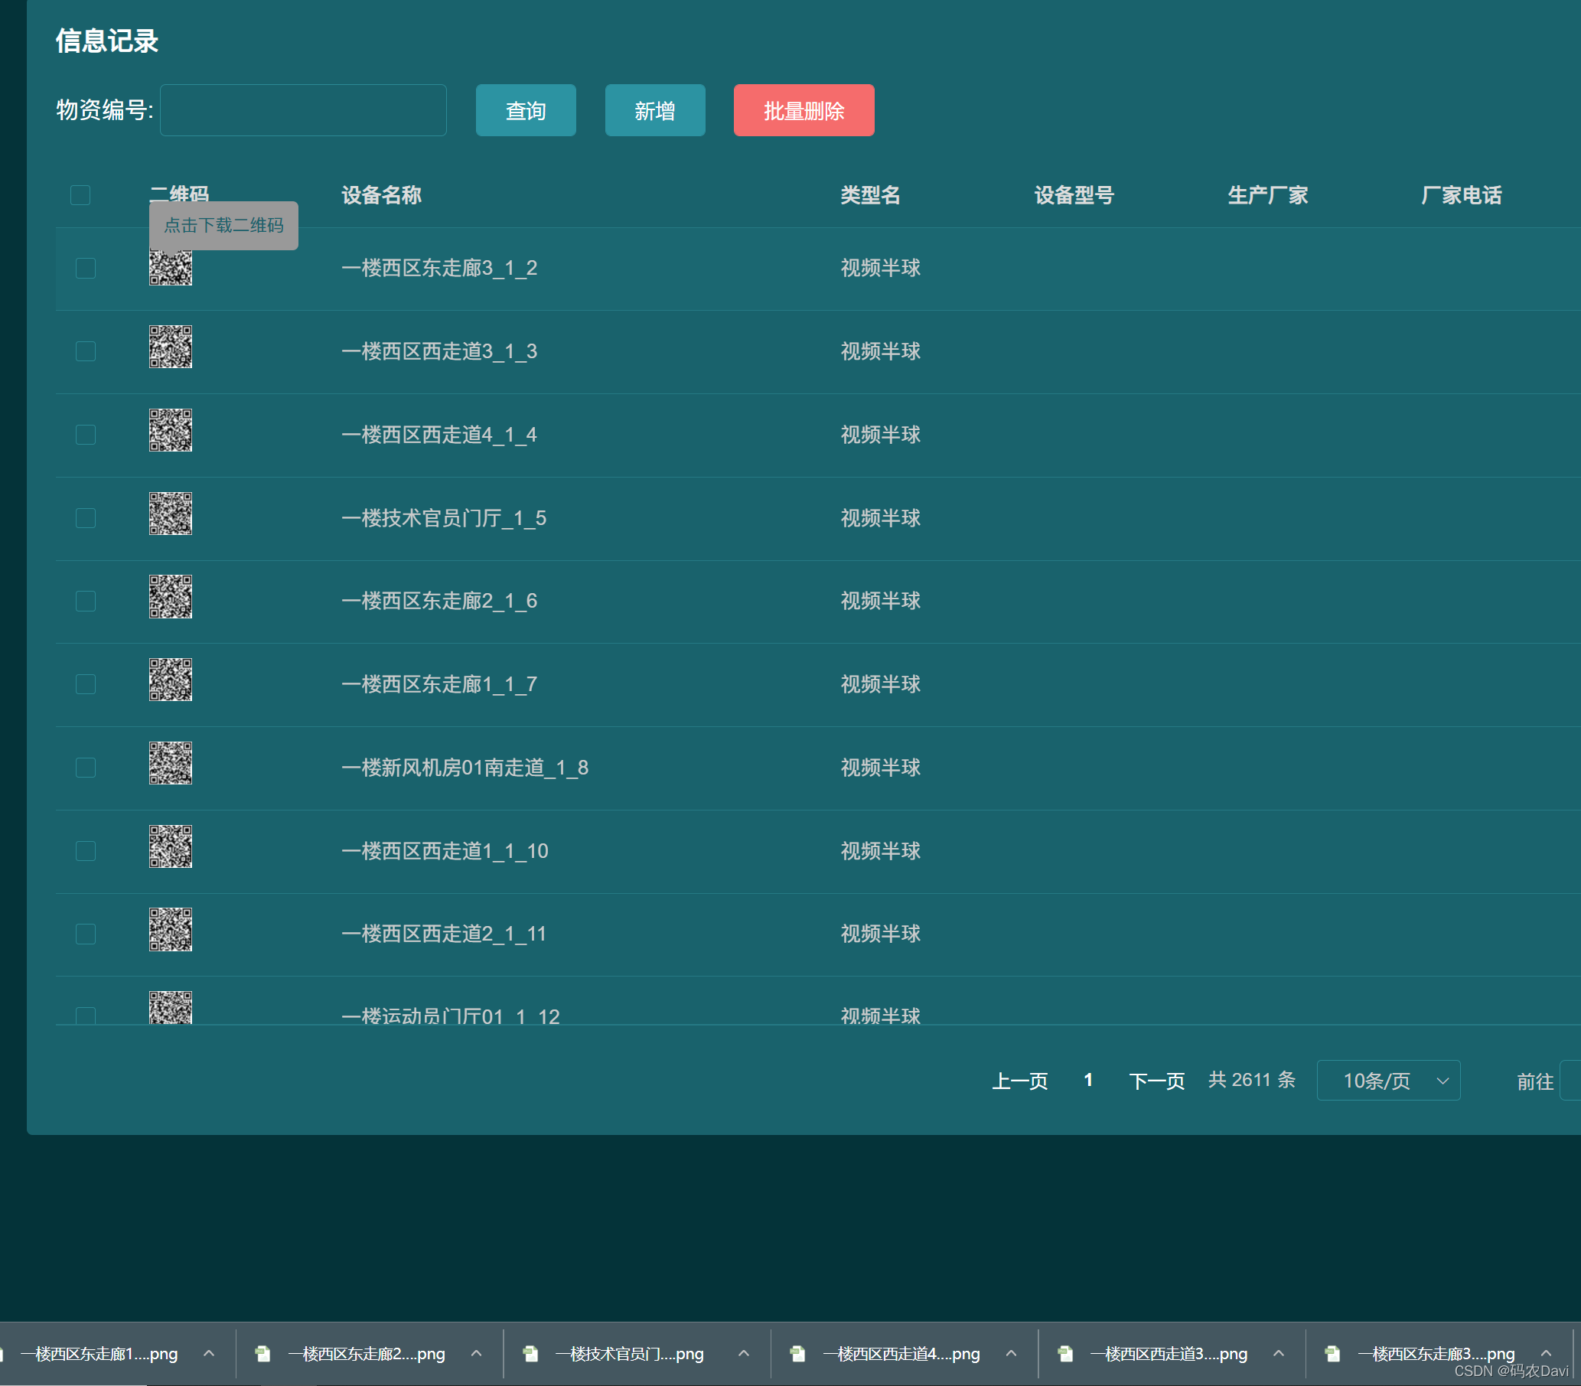Click the 厂家电话 column header
The image size is (1581, 1386).
click(1461, 195)
